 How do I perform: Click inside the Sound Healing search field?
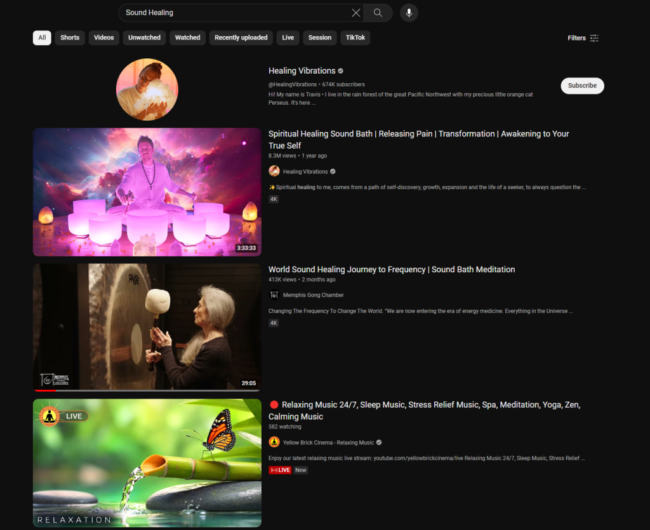click(x=235, y=13)
